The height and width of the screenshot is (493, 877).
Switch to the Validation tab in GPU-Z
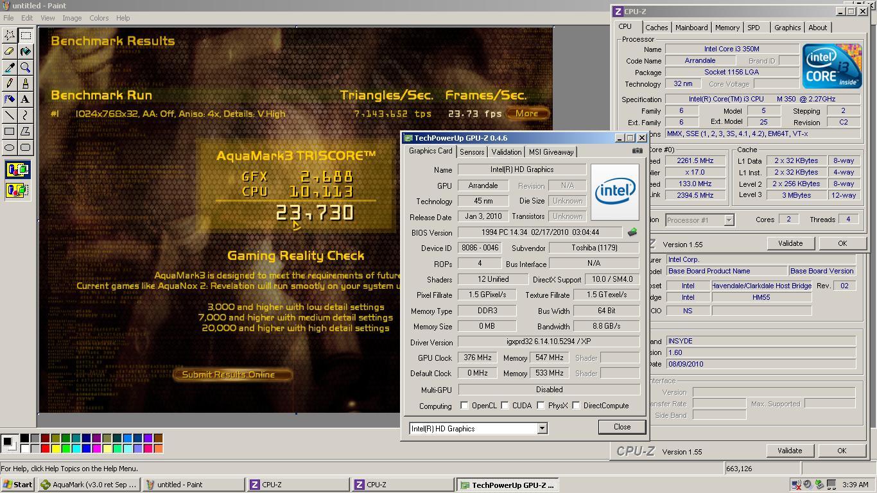click(507, 152)
